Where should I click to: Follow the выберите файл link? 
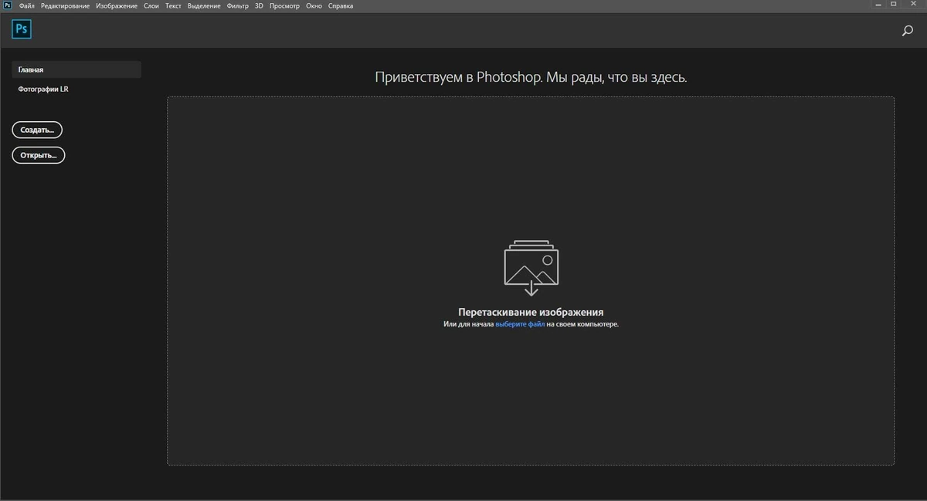[520, 324]
